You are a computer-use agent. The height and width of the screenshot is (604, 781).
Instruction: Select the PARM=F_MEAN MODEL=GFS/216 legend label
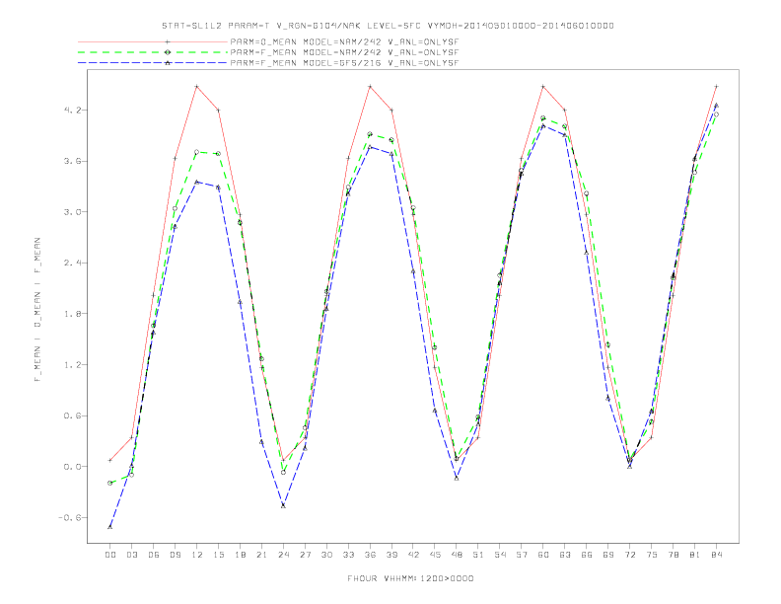point(344,63)
